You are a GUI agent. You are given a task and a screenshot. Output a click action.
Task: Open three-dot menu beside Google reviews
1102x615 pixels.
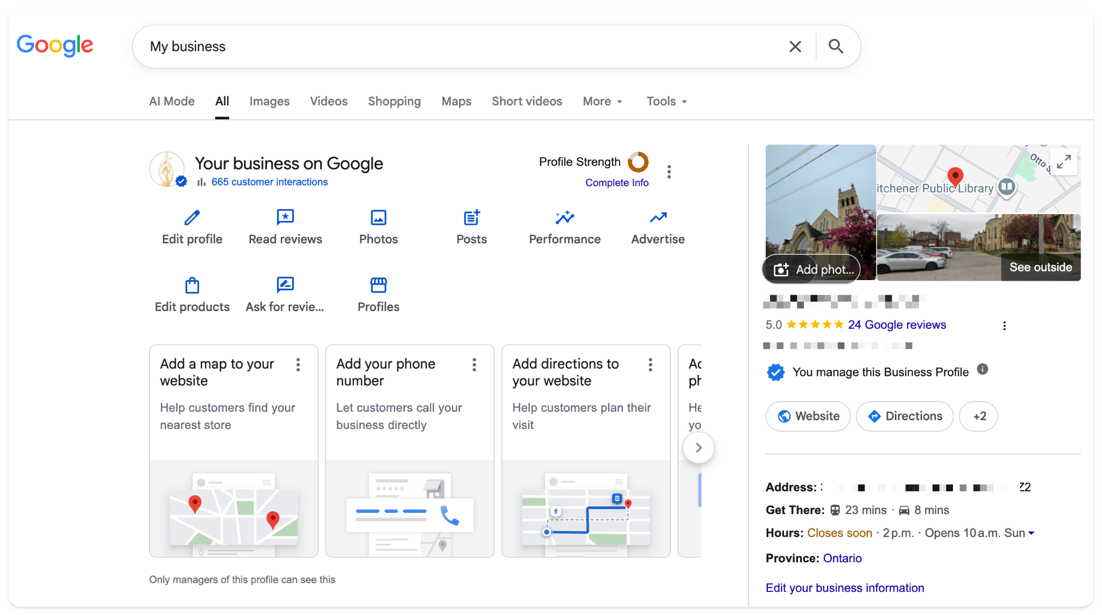point(1004,326)
